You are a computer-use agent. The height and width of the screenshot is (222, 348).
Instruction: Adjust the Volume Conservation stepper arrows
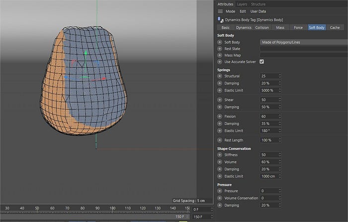(x=280, y=198)
